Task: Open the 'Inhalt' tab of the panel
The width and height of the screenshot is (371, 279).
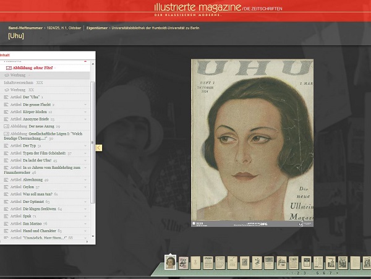Action: (5, 55)
